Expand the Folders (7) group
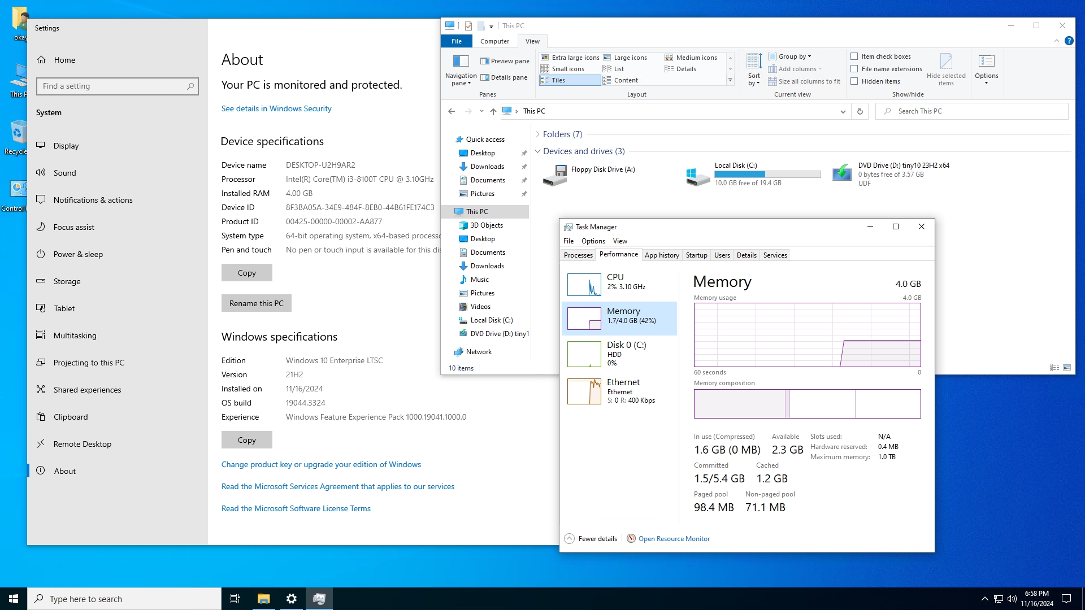Screen dimensions: 1085x610 (x=537, y=134)
